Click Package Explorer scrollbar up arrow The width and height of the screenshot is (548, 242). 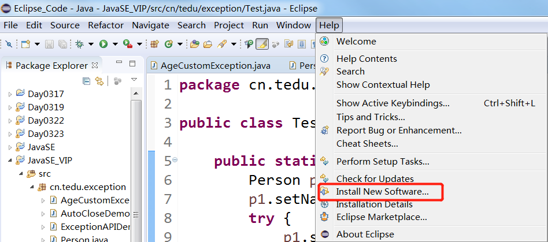point(136,94)
